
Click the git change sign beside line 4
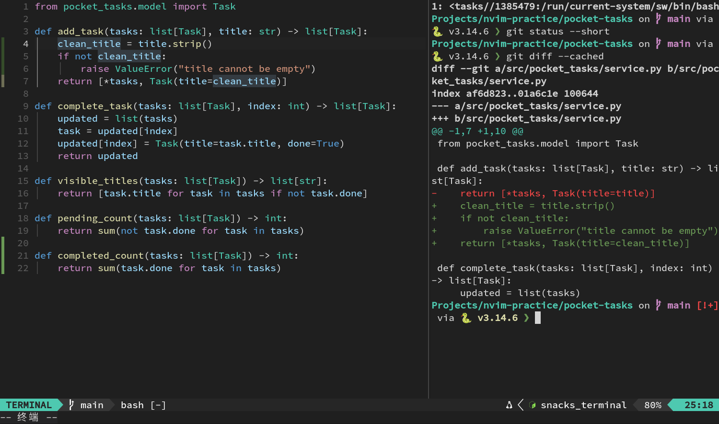3,44
